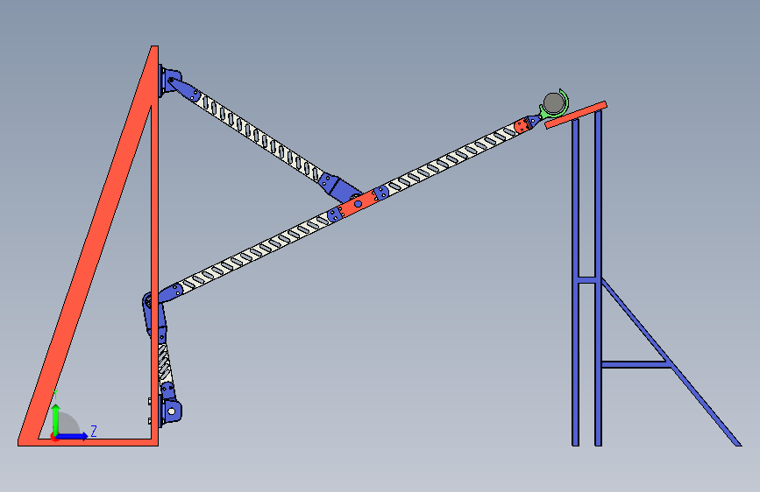Image resolution: width=760 pixels, height=492 pixels.
Task: Select the short spring strut near the frame bottom
Action: click(164, 362)
